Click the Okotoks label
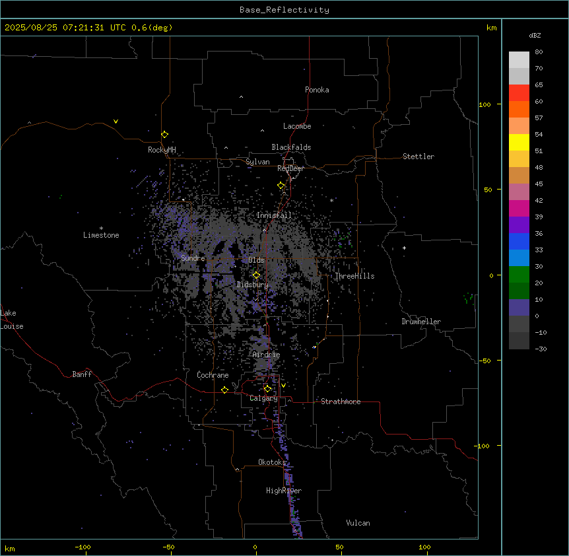Viewport: 569px width, 556px height. tap(272, 462)
